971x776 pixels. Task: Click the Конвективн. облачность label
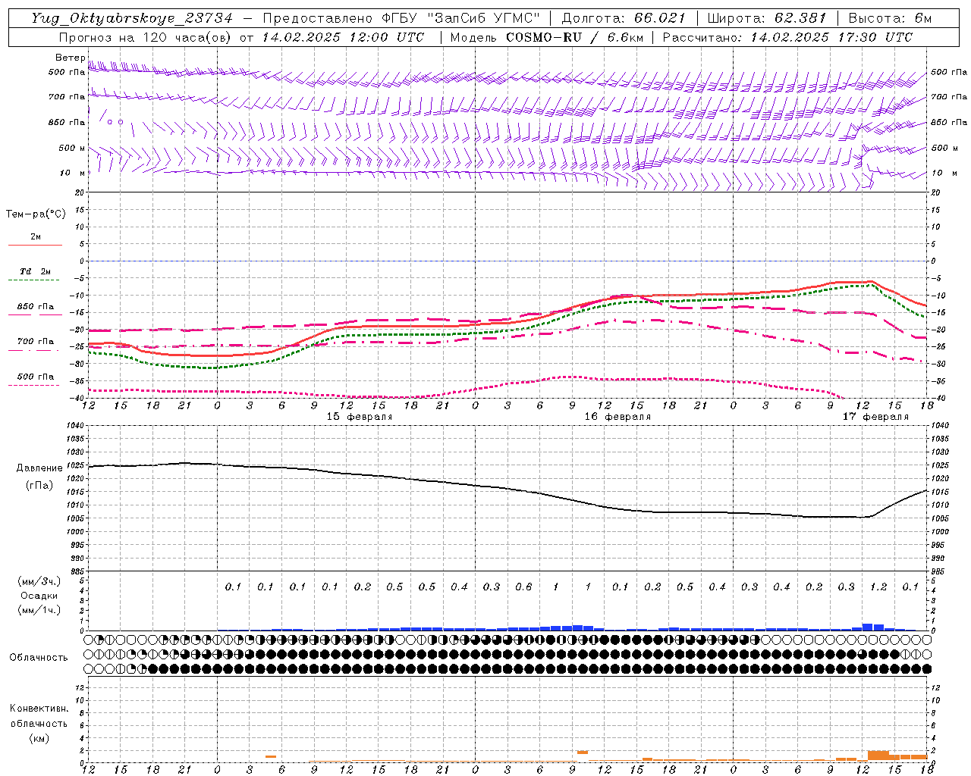(x=39, y=723)
